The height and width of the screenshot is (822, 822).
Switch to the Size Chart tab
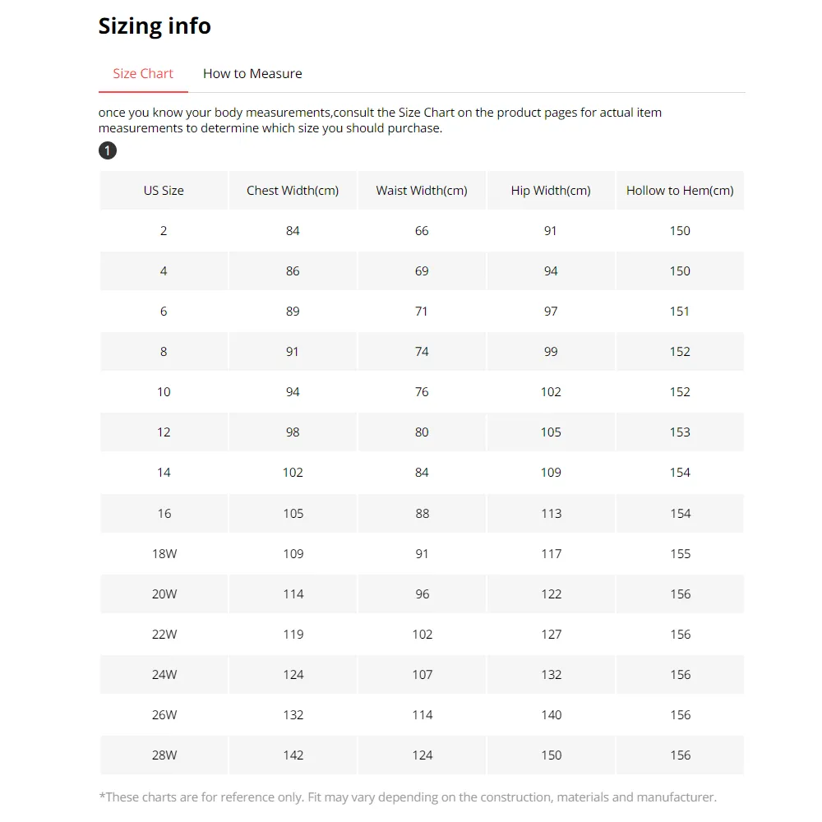[143, 73]
